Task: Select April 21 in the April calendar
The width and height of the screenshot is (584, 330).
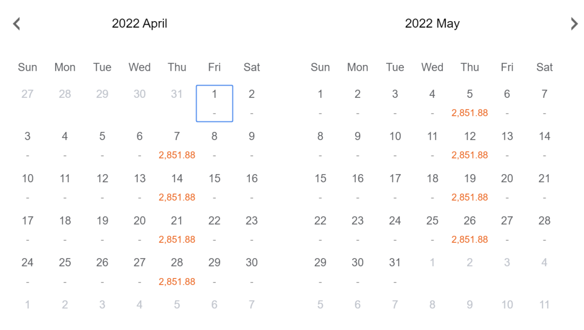Action: pyautogui.click(x=177, y=229)
